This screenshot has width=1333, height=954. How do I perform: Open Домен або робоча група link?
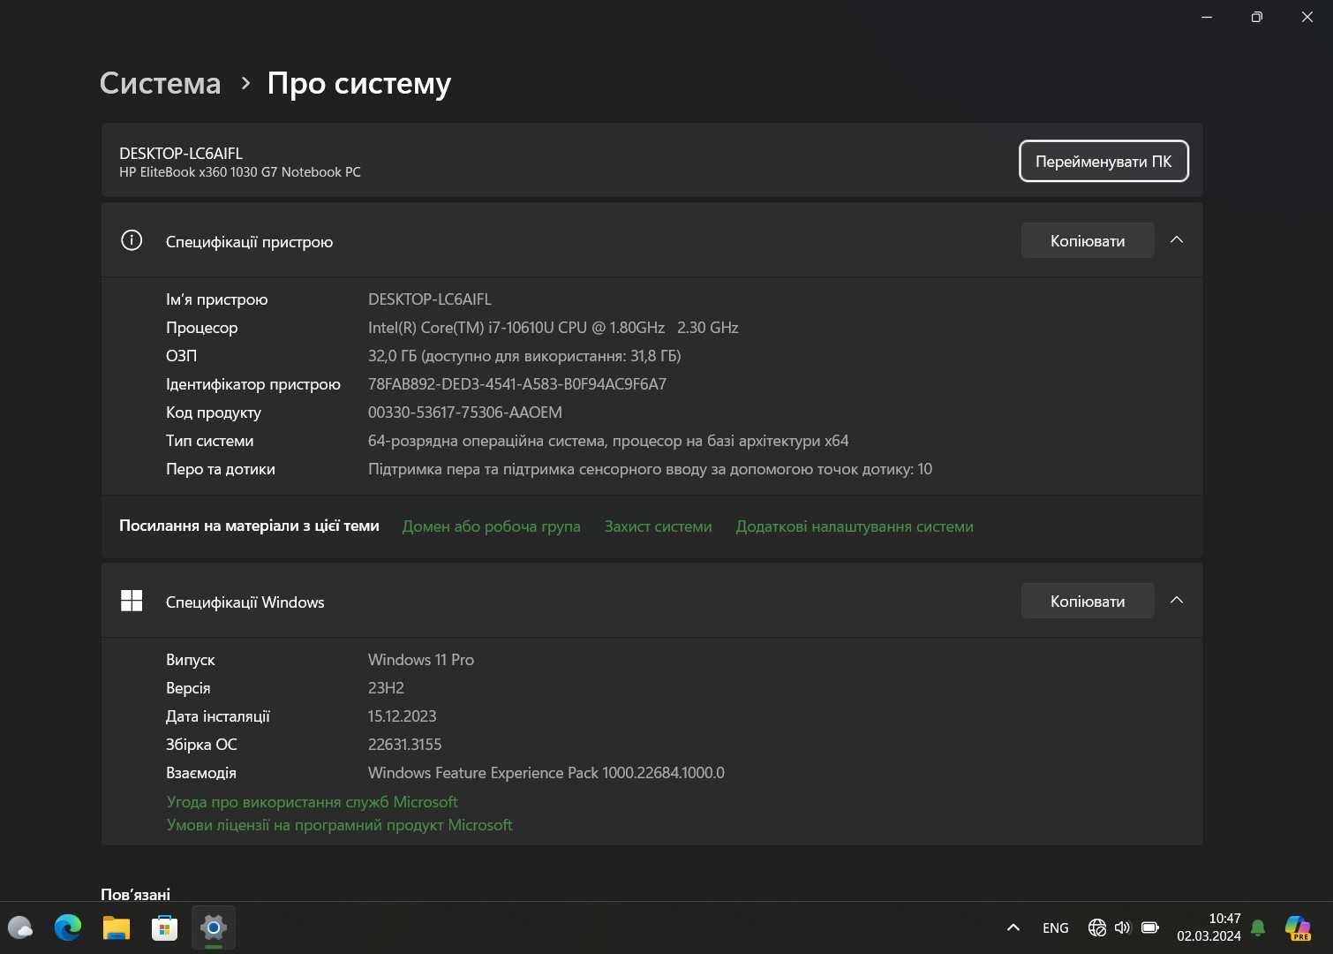(x=492, y=526)
